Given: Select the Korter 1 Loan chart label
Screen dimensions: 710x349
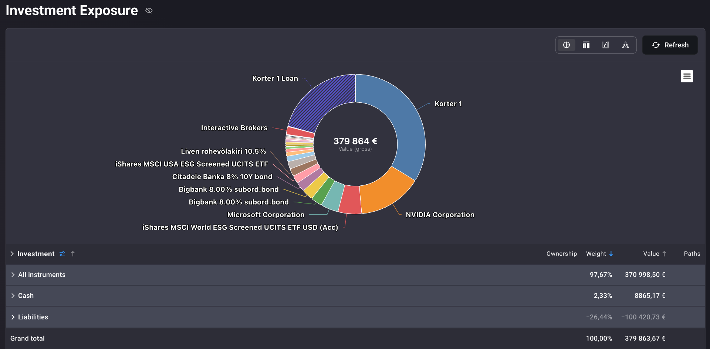Looking at the screenshot, I should coord(275,79).
